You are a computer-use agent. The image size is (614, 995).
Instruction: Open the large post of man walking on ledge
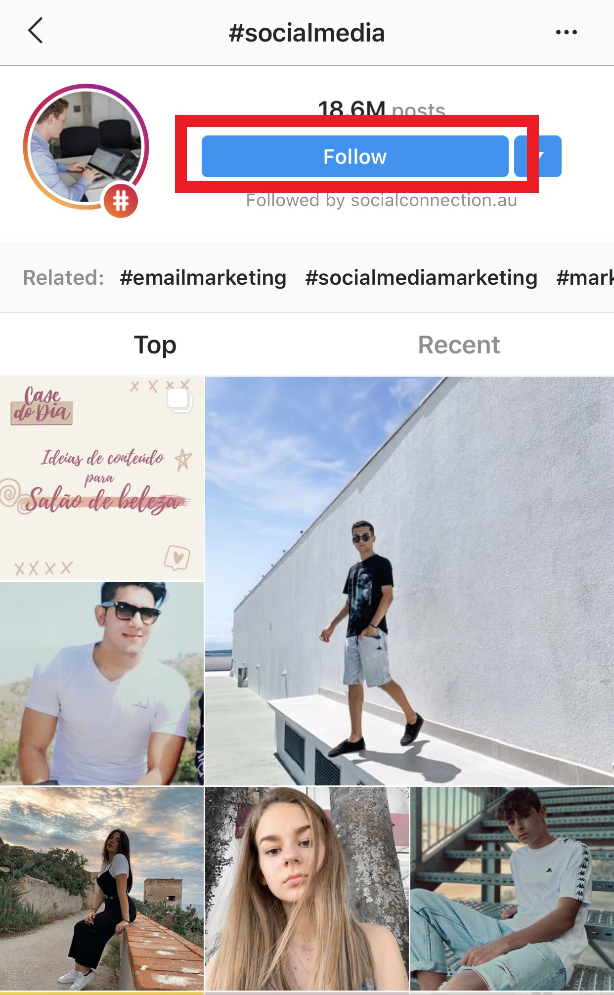coord(409,581)
